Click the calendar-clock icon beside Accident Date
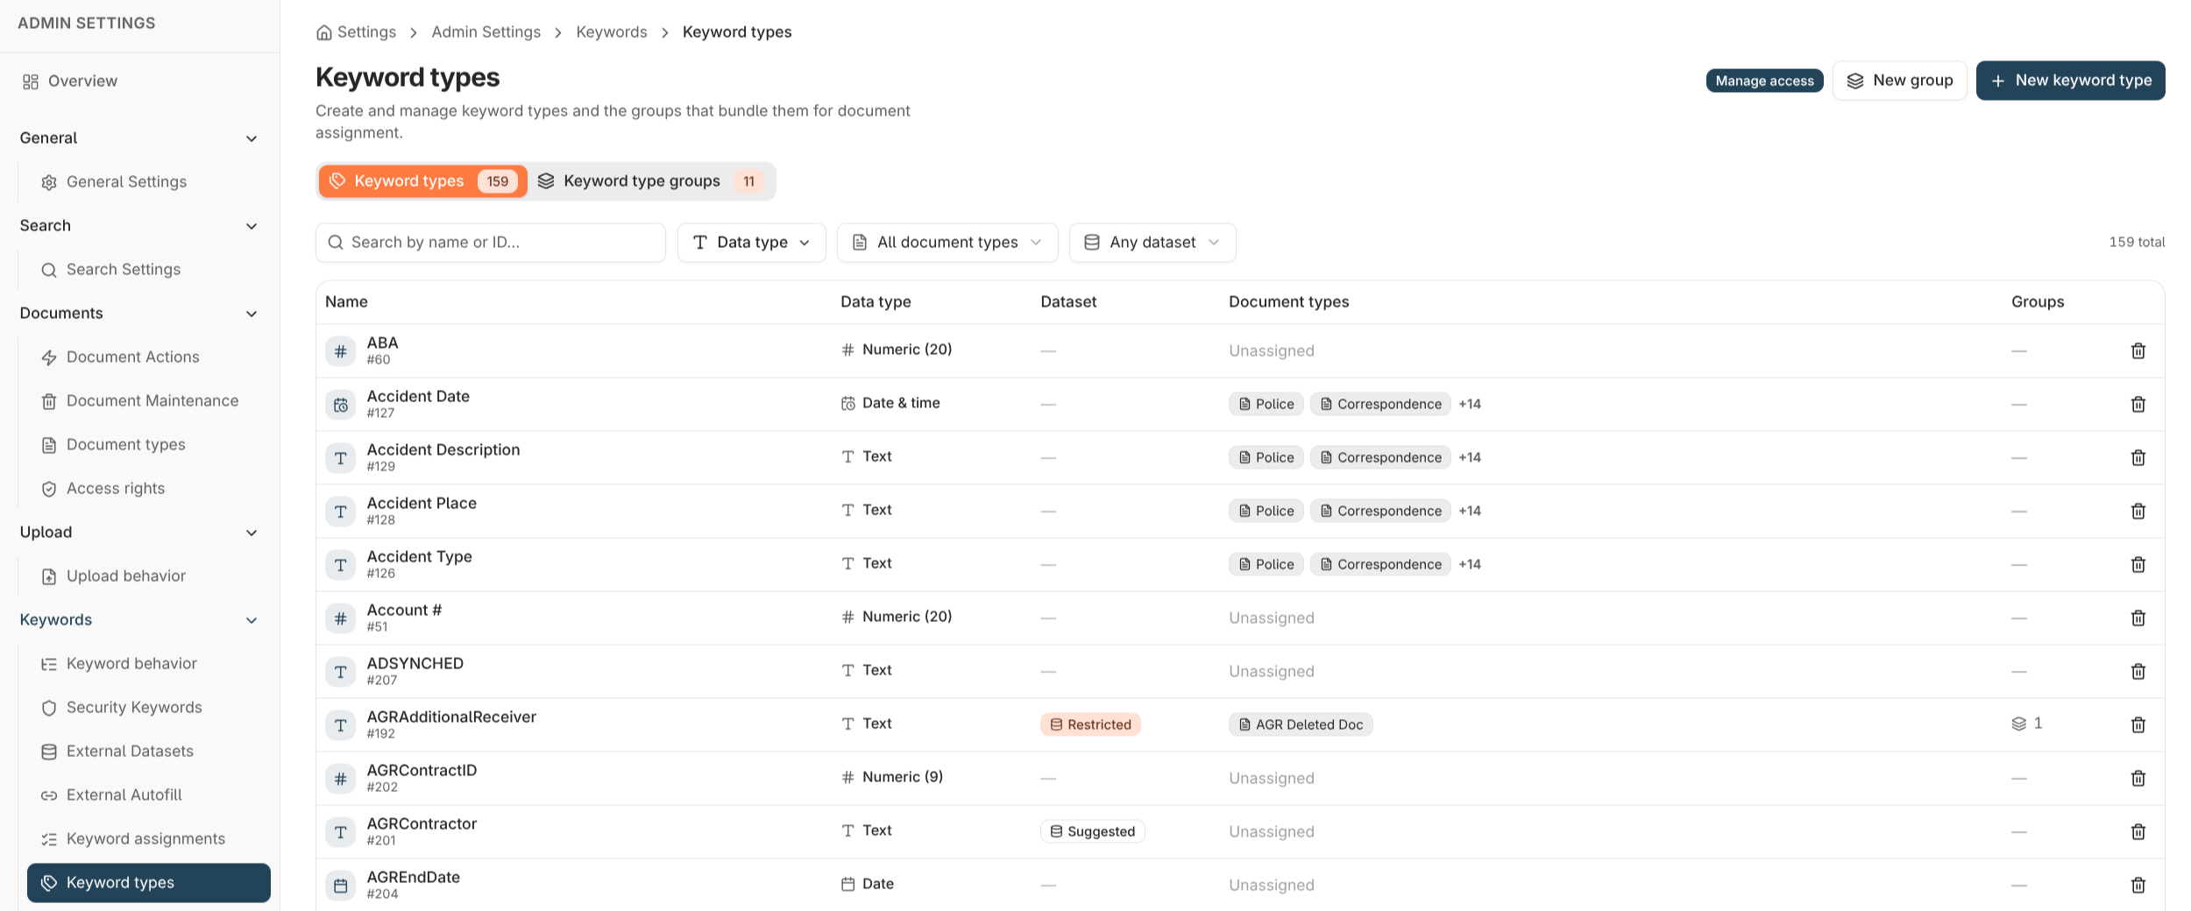This screenshot has width=2191, height=911. [340, 405]
